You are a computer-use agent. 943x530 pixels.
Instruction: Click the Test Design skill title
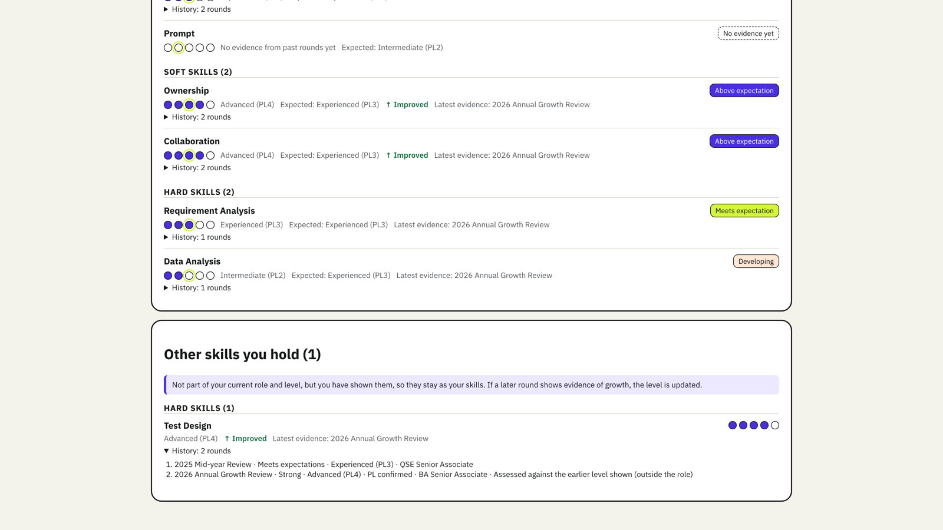(187, 426)
